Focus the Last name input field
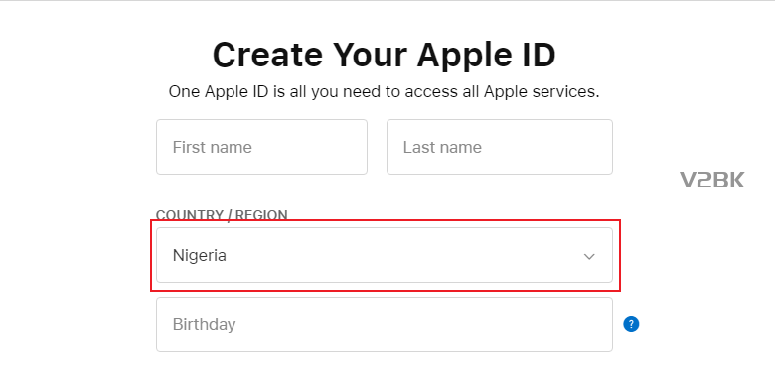 coord(499,147)
